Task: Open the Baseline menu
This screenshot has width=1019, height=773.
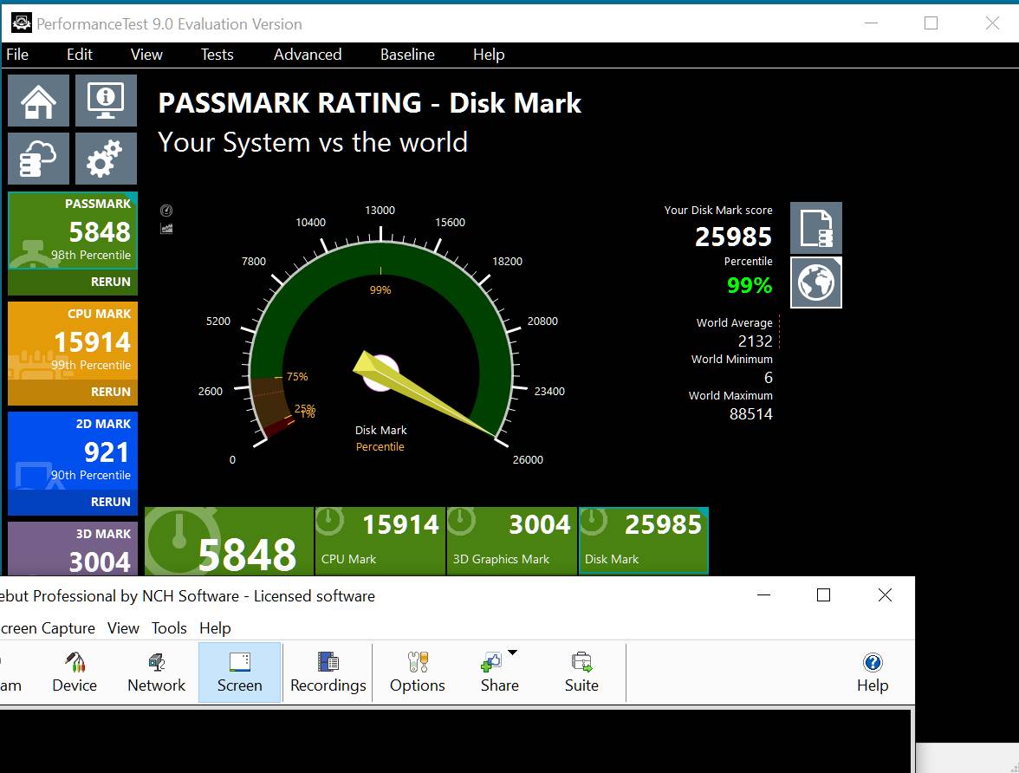Action: tap(407, 55)
